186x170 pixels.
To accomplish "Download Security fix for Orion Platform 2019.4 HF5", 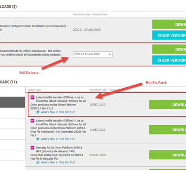I will click(x=167, y=155).
